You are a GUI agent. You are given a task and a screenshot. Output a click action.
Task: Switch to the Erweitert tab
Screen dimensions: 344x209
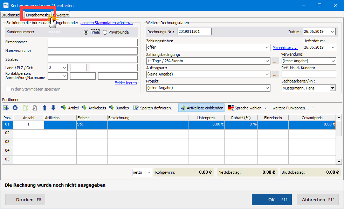[62, 15]
